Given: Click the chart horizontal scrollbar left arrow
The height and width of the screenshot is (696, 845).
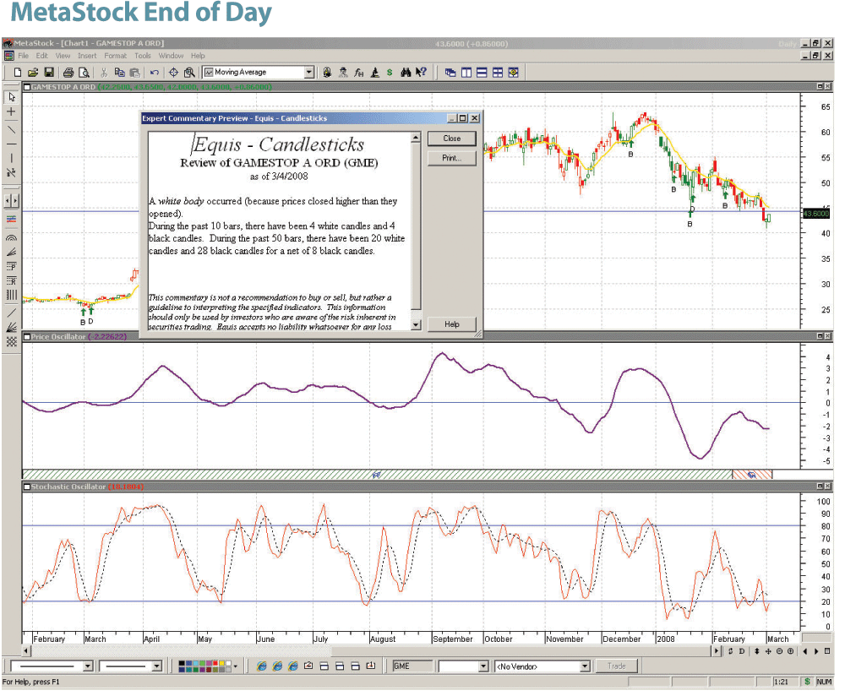Looking at the screenshot, I should point(26,650).
